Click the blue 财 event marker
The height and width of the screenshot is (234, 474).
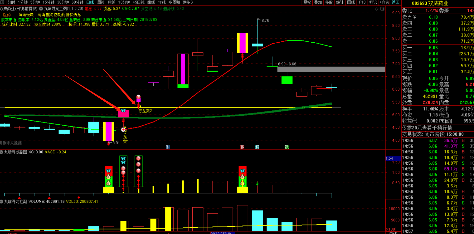[x=168, y=147]
